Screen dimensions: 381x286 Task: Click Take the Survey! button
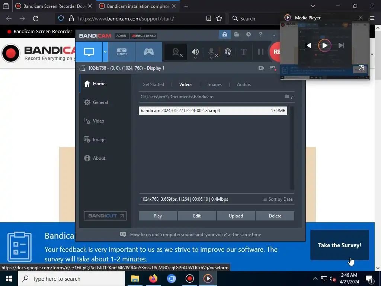pyautogui.click(x=339, y=245)
